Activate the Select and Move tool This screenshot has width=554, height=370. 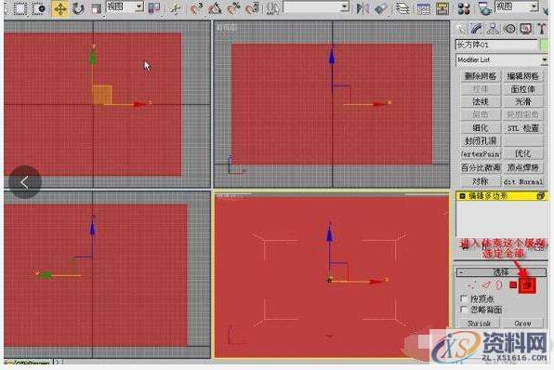click(60, 8)
